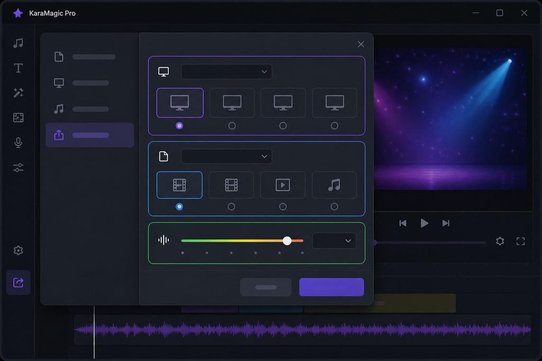Choose the fourth monitor resolution card
Image resolution: width=542 pixels, height=361 pixels.
click(335, 103)
